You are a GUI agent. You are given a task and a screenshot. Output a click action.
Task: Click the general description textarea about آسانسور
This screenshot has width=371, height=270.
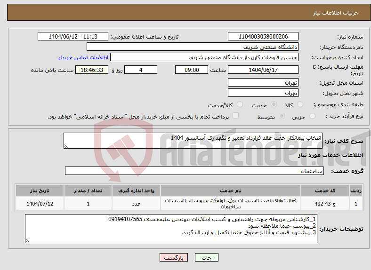(193, 141)
